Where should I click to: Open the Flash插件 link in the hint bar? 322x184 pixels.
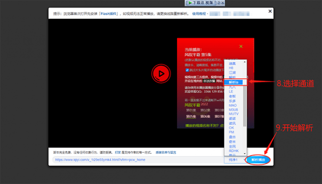[x=108, y=14]
